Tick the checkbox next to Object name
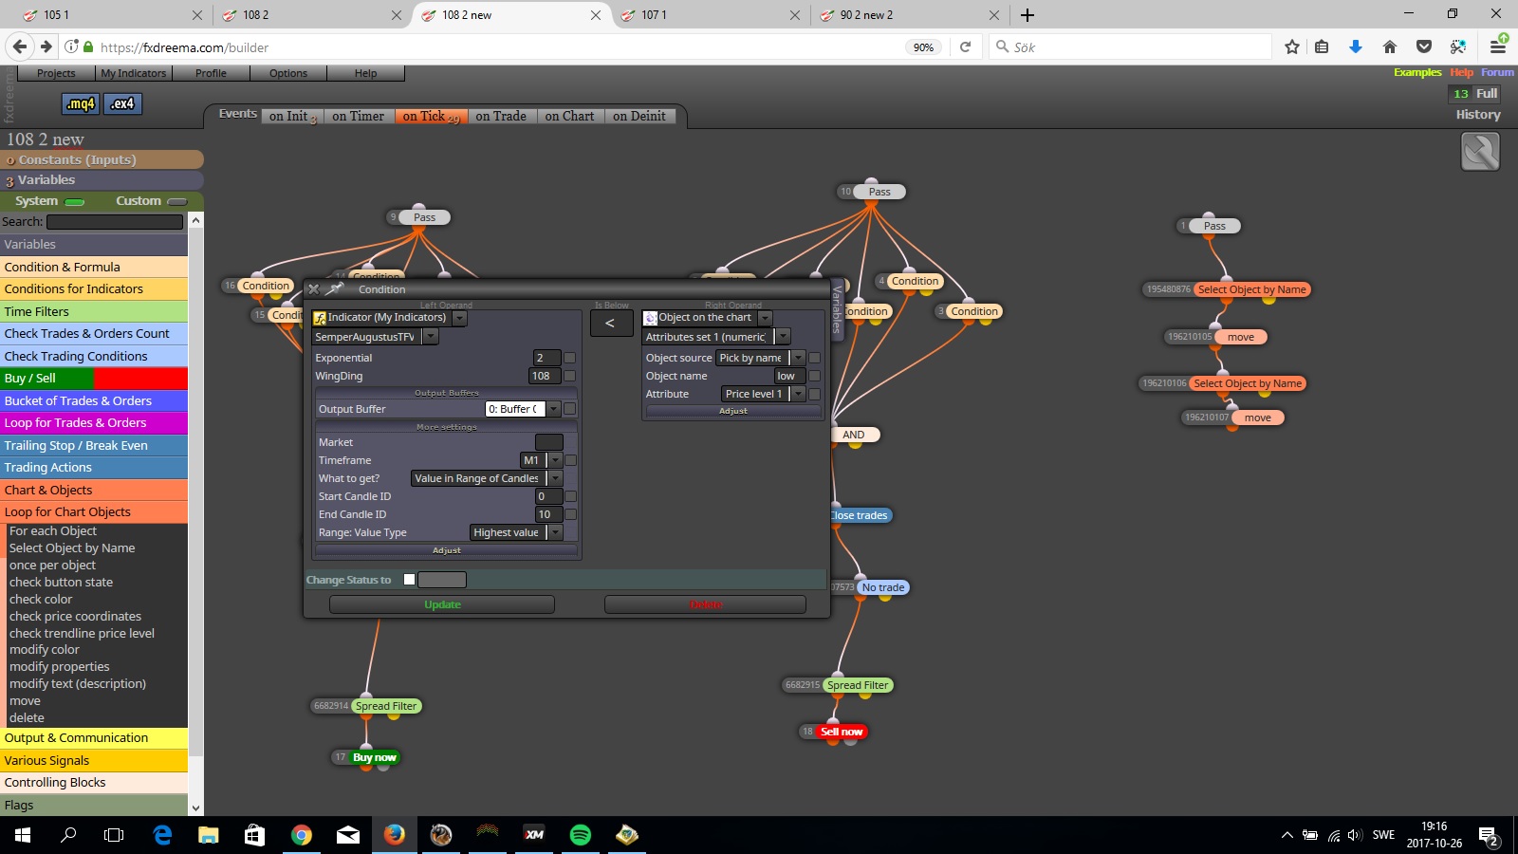The width and height of the screenshot is (1518, 854). (x=815, y=376)
